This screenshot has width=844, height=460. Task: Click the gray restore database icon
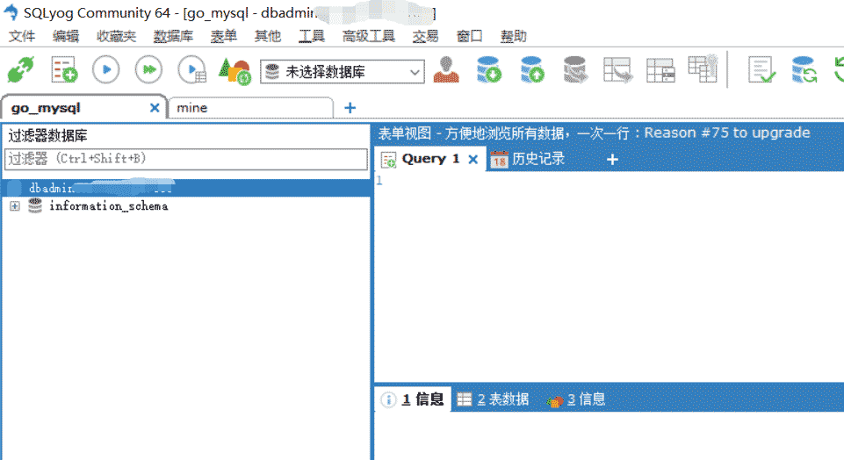pyautogui.click(x=575, y=70)
